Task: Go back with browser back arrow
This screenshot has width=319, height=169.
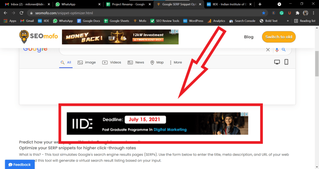Action: point(6,13)
